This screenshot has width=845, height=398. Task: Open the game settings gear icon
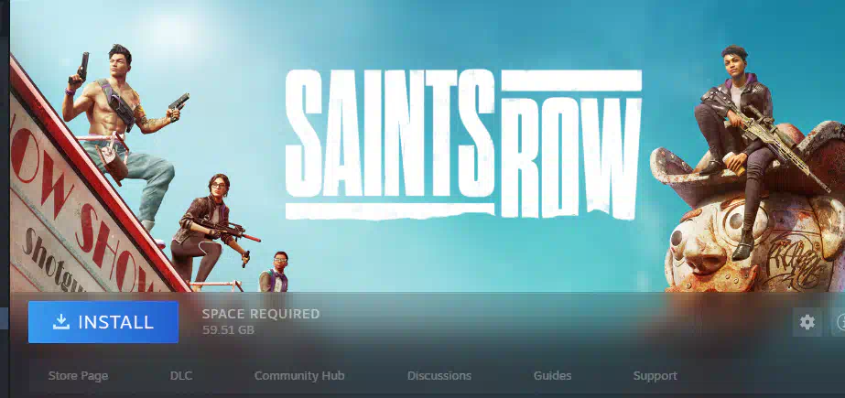pos(807,322)
